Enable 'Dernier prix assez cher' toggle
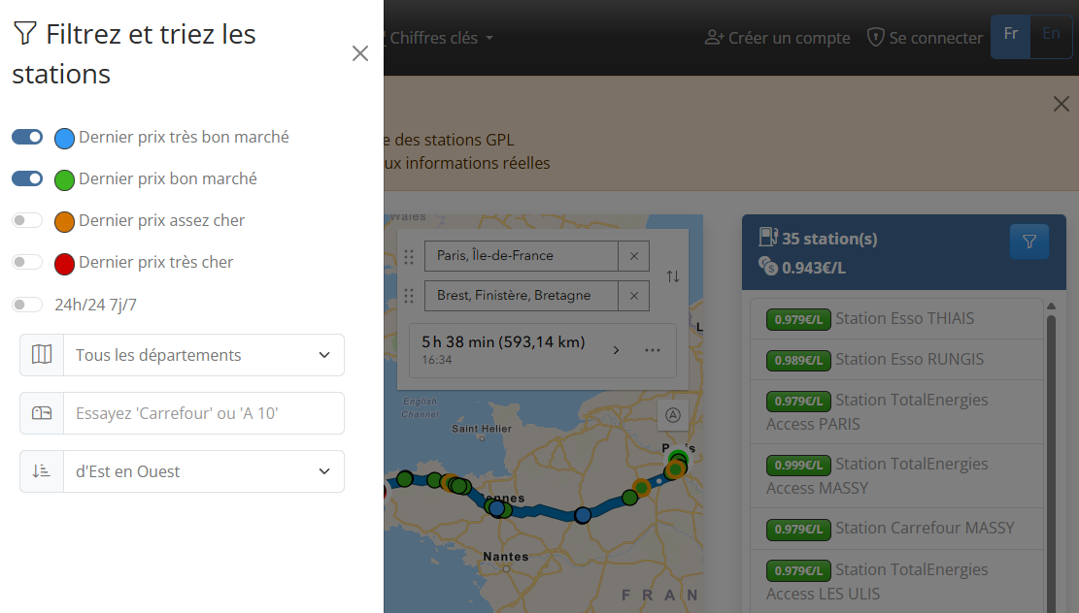The height and width of the screenshot is (613, 1079). click(x=27, y=220)
